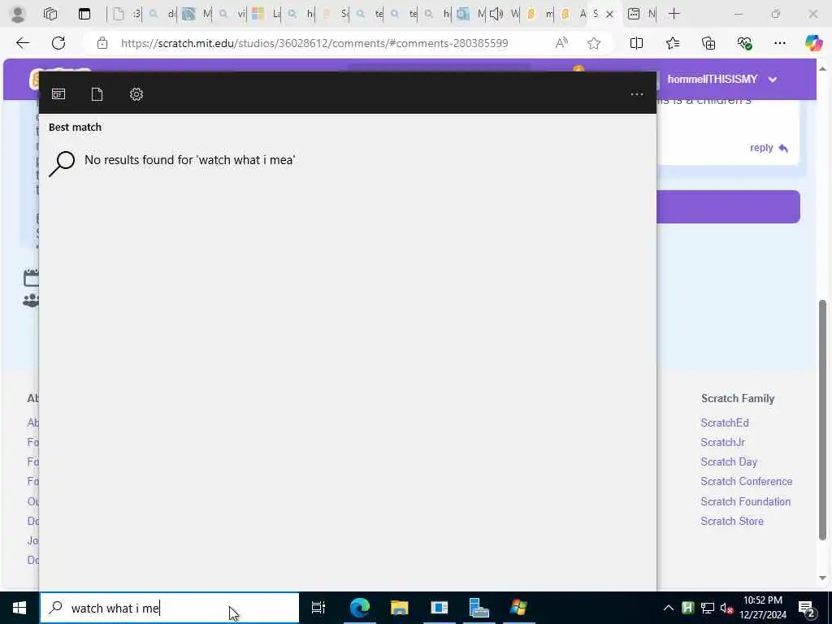Viewport: 832px width, 624px height.
Task: Open Scratch Day footer link
Action: pyautogui.click(x=729, y=461)
